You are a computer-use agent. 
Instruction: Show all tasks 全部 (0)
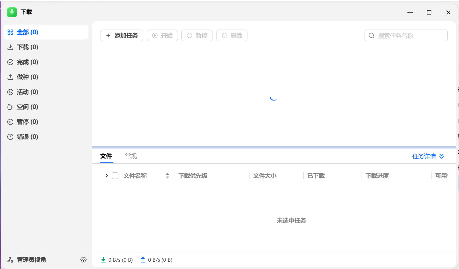46,32
